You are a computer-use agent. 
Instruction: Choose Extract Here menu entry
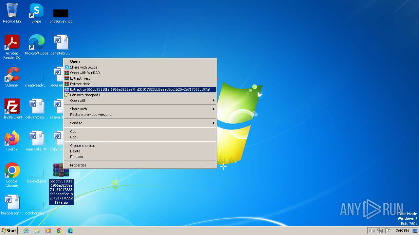tap(140, 84)
